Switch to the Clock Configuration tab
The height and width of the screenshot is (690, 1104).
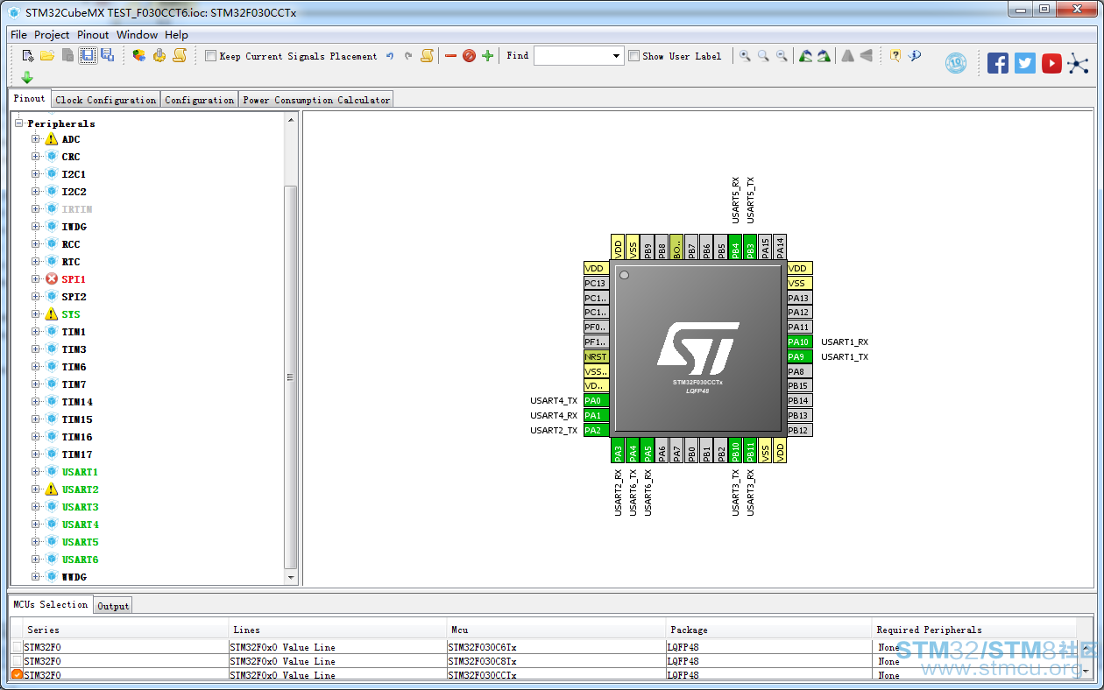[106, 100]
